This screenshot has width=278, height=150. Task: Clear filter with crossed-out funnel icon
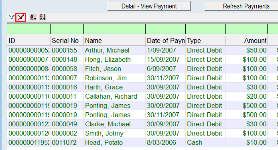click(x=21, y=17)
